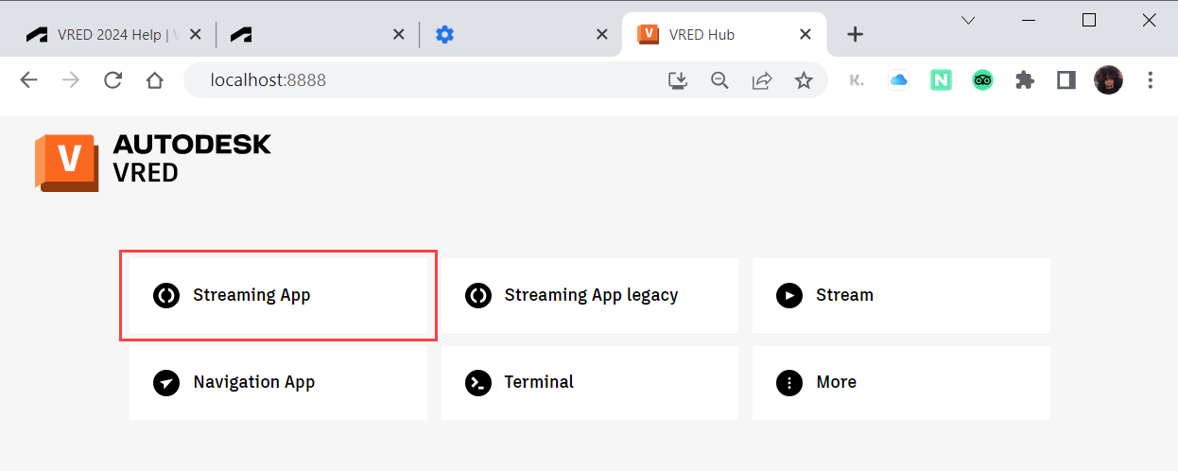Share this page via address bar icon
Screen dimensions: 1178x471
(761, 80)
